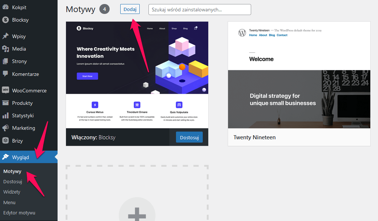Screen dimensions: 378x221
Task: Click the Marketing megaphone icon
Action: click(5, 128)
